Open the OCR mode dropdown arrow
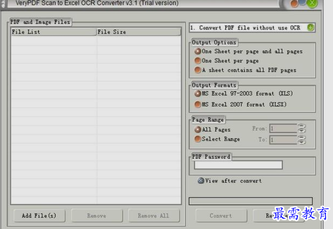The image size is (333, 229). coord(310,27)
